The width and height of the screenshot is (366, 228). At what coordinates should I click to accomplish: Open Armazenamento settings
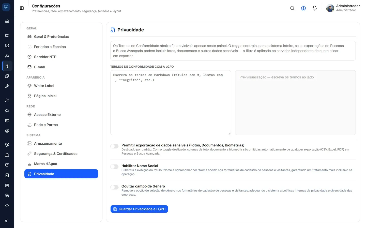(61, 143)
